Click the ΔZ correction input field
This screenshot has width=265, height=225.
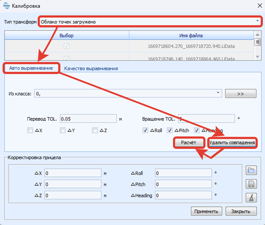tap(73, 196)
